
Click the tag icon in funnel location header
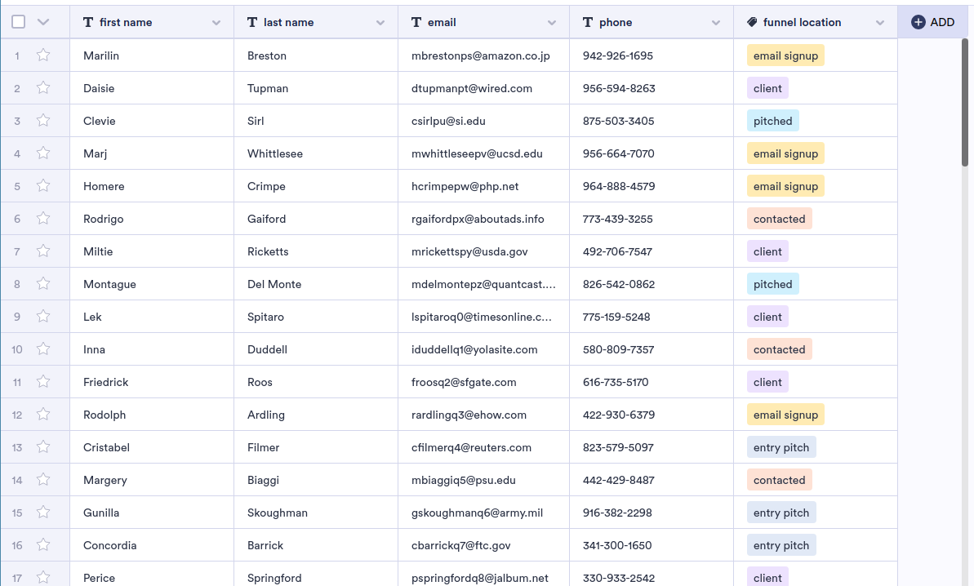tap(752, 22)
